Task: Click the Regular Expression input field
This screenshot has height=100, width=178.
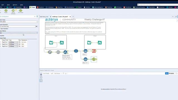Action: point(18,26)
